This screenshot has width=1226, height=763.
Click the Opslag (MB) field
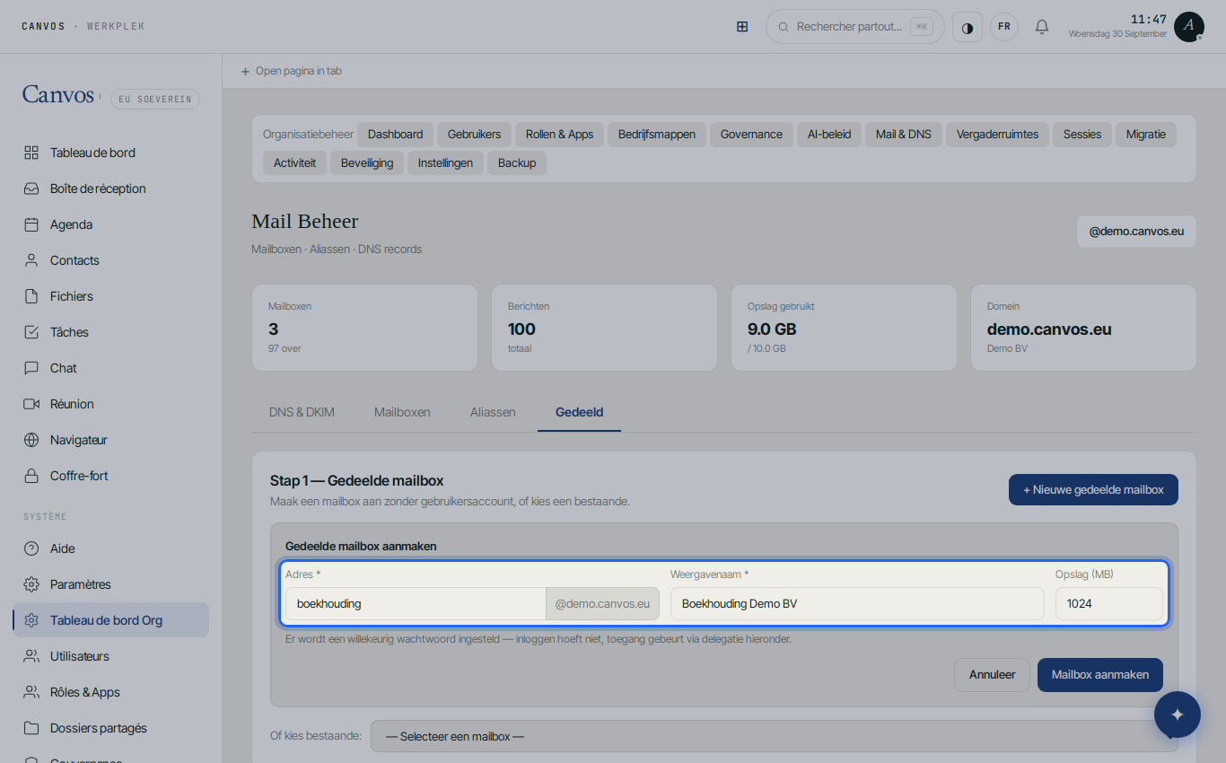[1108, 604]
